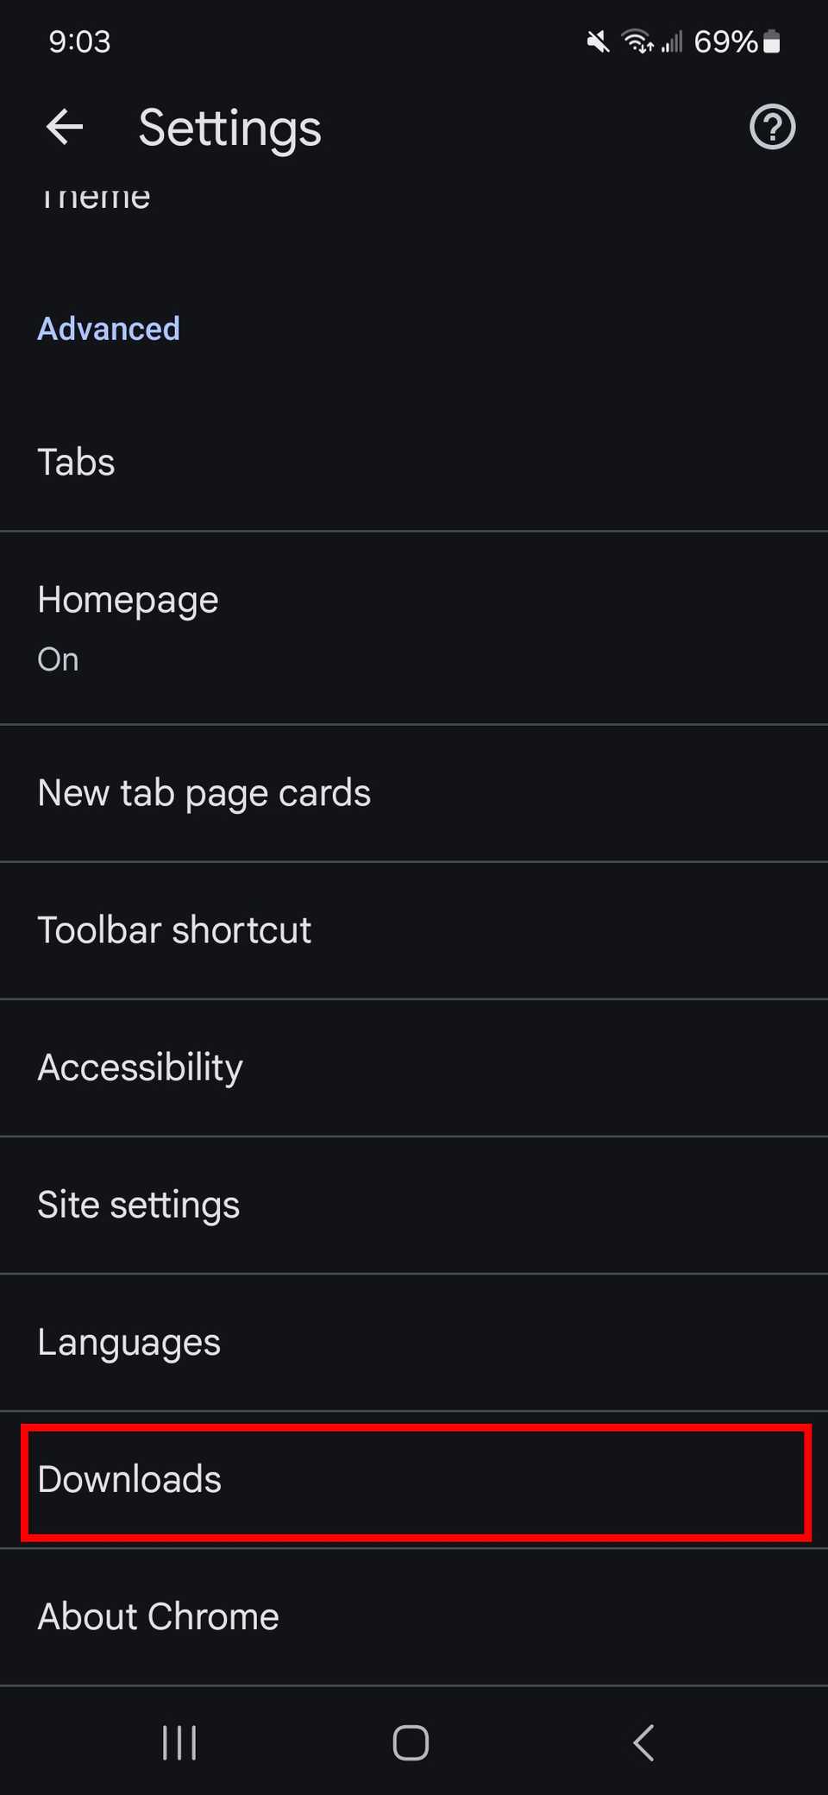Image resolution: width=828 pixels, height=1795 pixels.
Task: Open the Downloads settings option
Action: point(414,1479)
